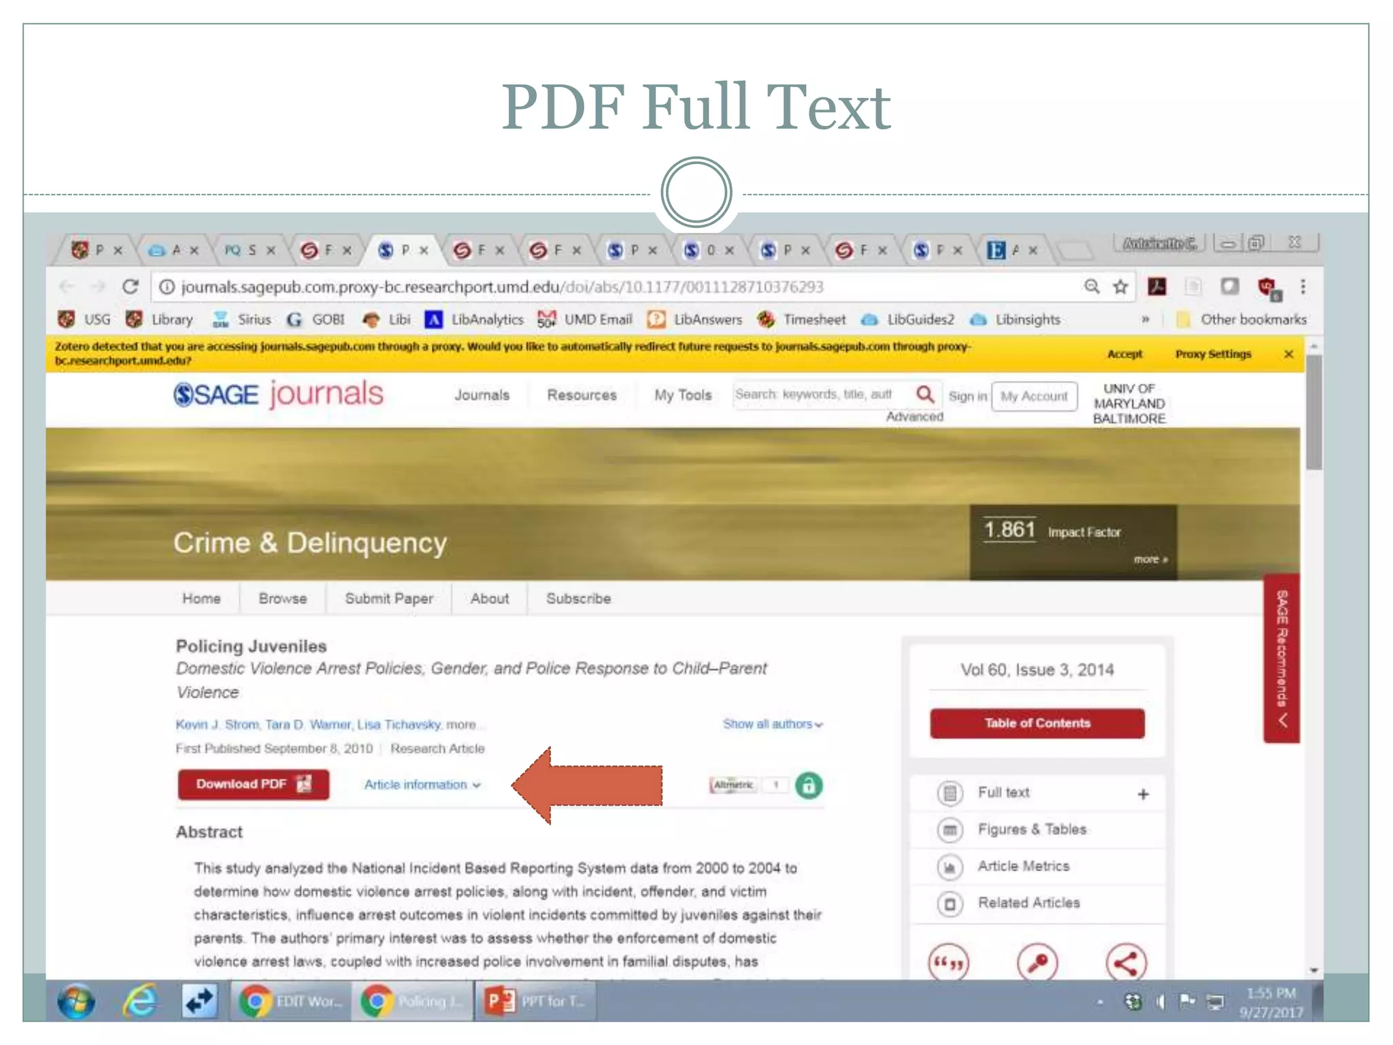Open the Resources menu
This screenshot has width=1393, height=1045.
(x=582, y=395)
